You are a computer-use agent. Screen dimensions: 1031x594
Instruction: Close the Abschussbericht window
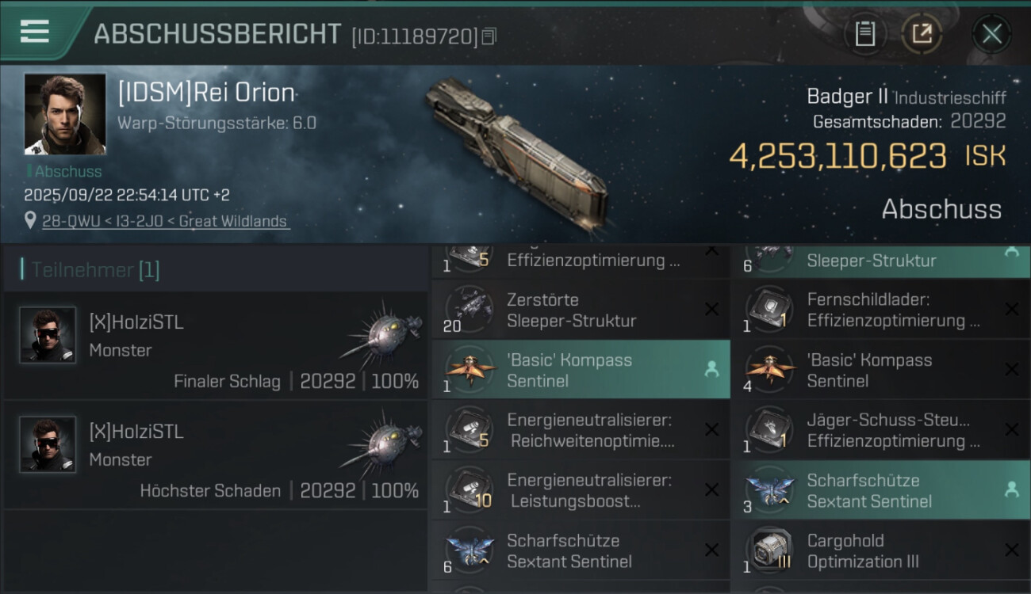click(x=991, y=34)
